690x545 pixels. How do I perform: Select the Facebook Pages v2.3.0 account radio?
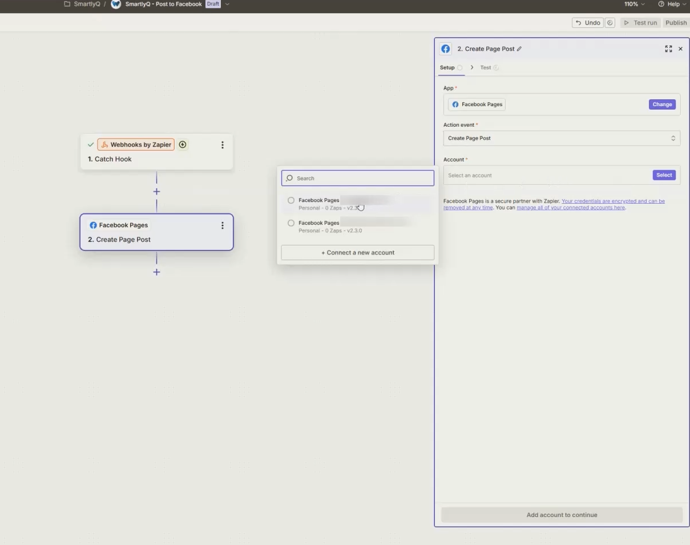pos(291,223)
